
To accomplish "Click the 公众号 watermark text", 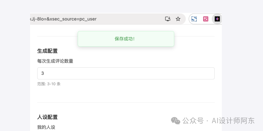I will (193, 121).
